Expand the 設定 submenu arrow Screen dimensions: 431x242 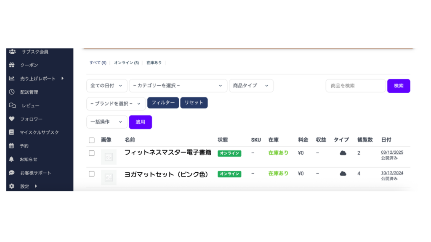tap(36, 186)
